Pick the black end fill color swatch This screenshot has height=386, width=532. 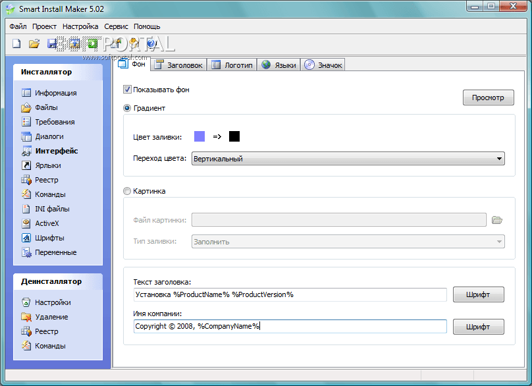[x=234, y=136]
